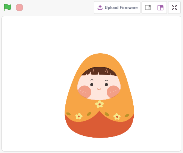The image size is (183, 153).
Task: Click the doll's red-orange base
Action: [99, 127]
